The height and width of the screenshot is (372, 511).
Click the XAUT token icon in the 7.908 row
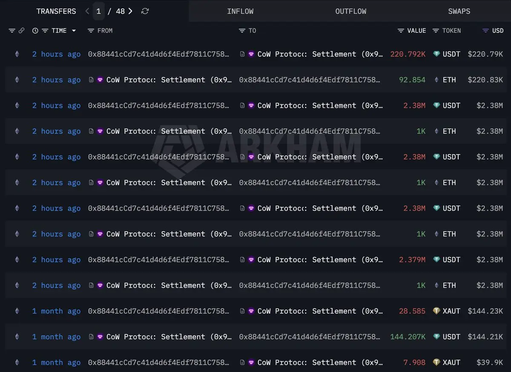[x=436, y=362]
